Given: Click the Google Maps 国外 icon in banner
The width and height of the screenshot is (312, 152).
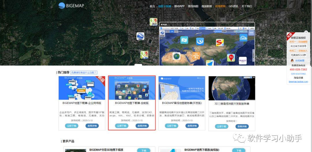Looking at the screenshot, I should (x=153, y=22).
